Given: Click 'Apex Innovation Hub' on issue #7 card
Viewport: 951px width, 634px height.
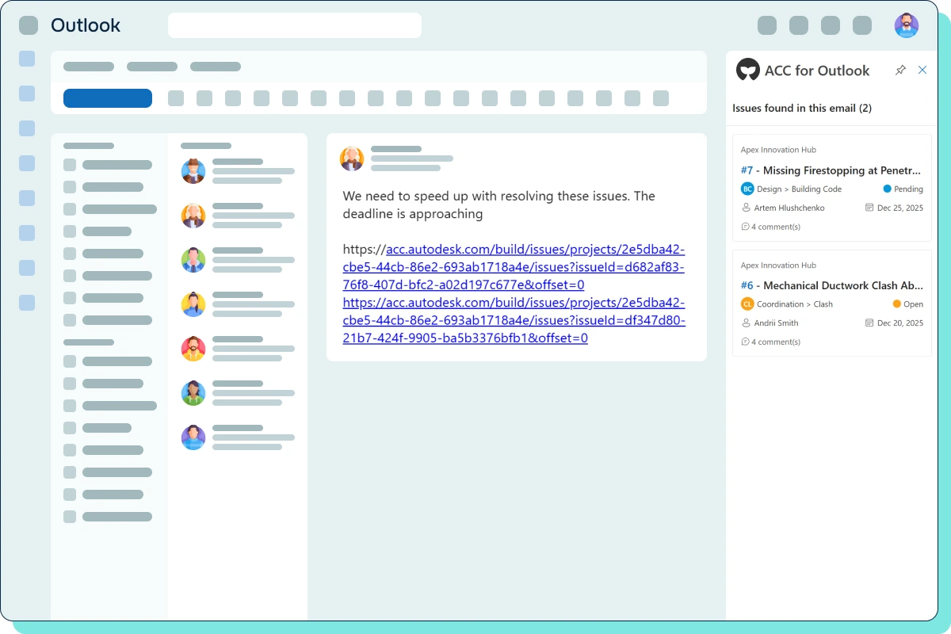Looking at the screenshot, I should coord(778,150).
